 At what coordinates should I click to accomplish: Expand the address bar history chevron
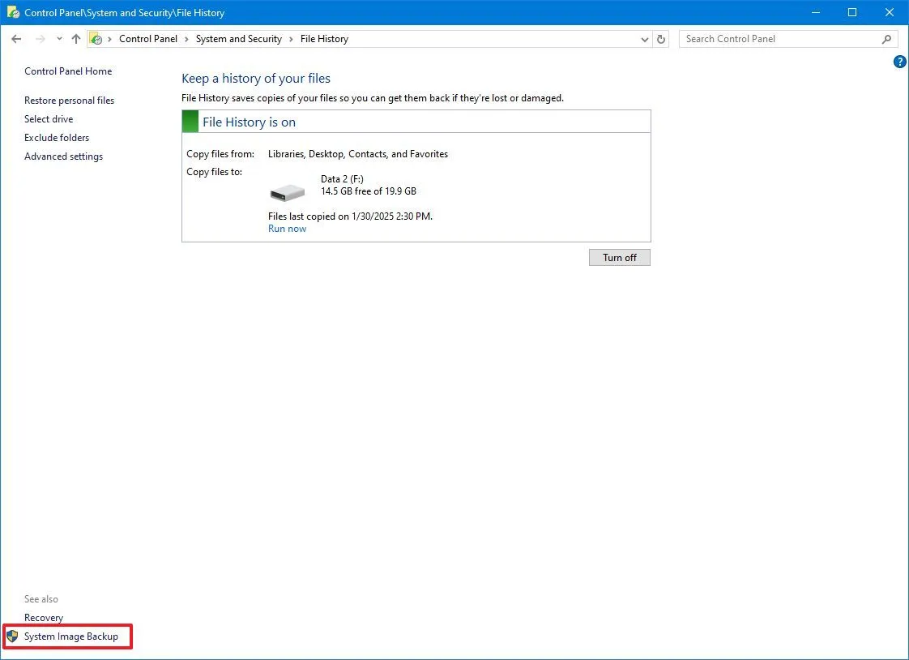[644, 38]
